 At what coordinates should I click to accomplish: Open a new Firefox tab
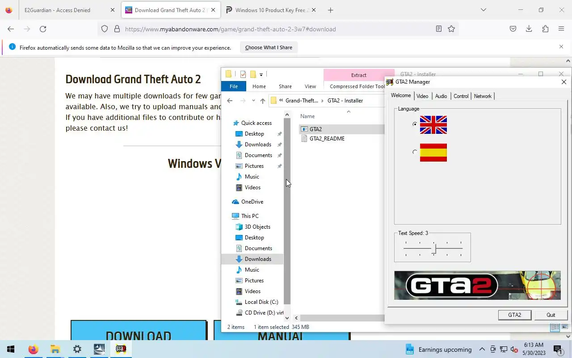click(331, 10)
